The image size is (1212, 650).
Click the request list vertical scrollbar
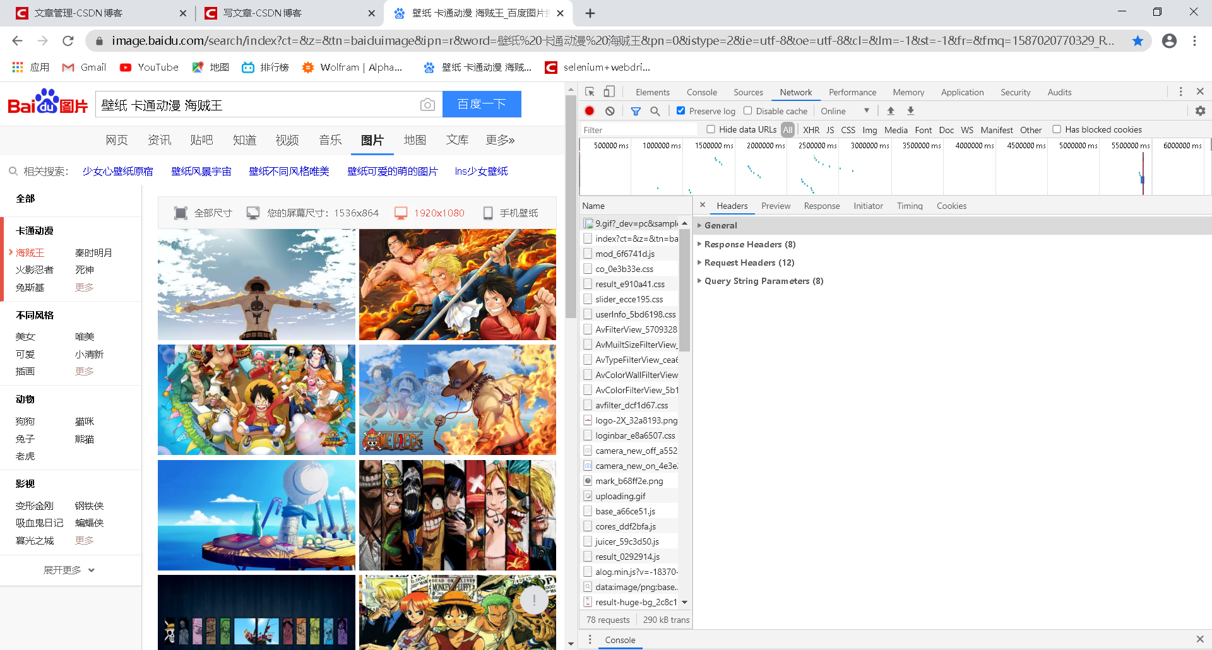click(684, 290)
